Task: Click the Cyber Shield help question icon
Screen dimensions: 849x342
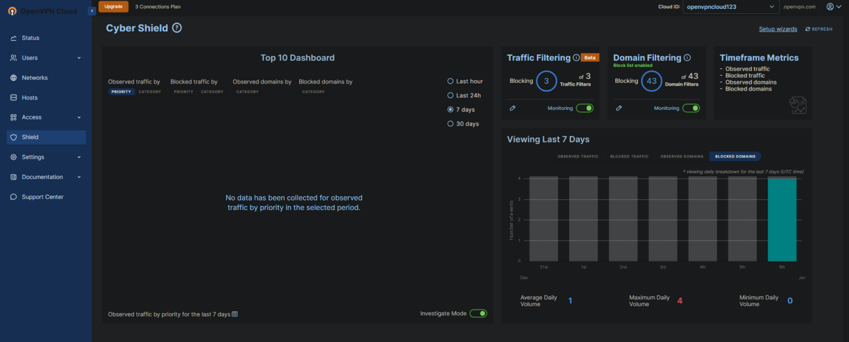Action: [177, 28]
